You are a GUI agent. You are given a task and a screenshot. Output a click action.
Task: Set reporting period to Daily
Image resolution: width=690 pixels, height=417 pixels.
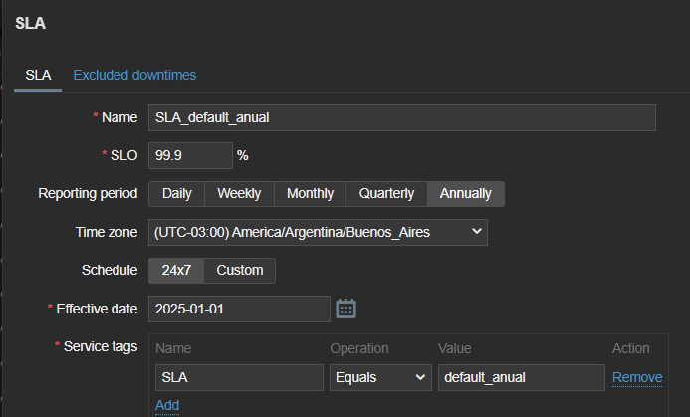[176, 193]
